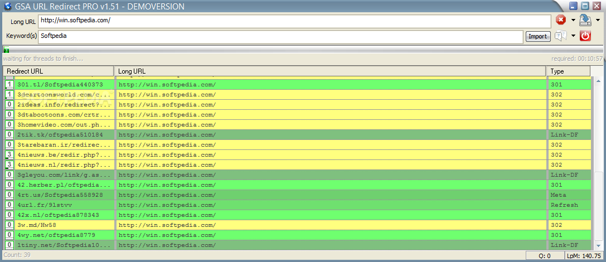Click the progress bar at the top
606x262 pixels.
303,50
